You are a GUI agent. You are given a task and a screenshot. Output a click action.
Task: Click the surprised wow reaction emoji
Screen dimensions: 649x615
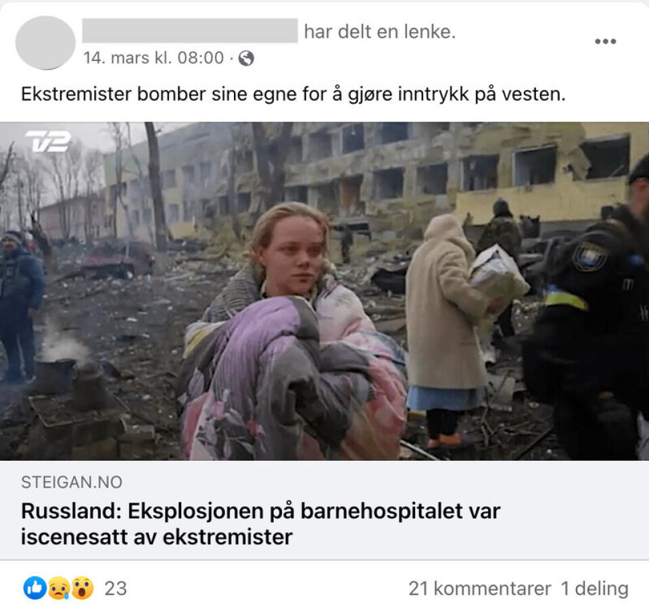[82, 588]
